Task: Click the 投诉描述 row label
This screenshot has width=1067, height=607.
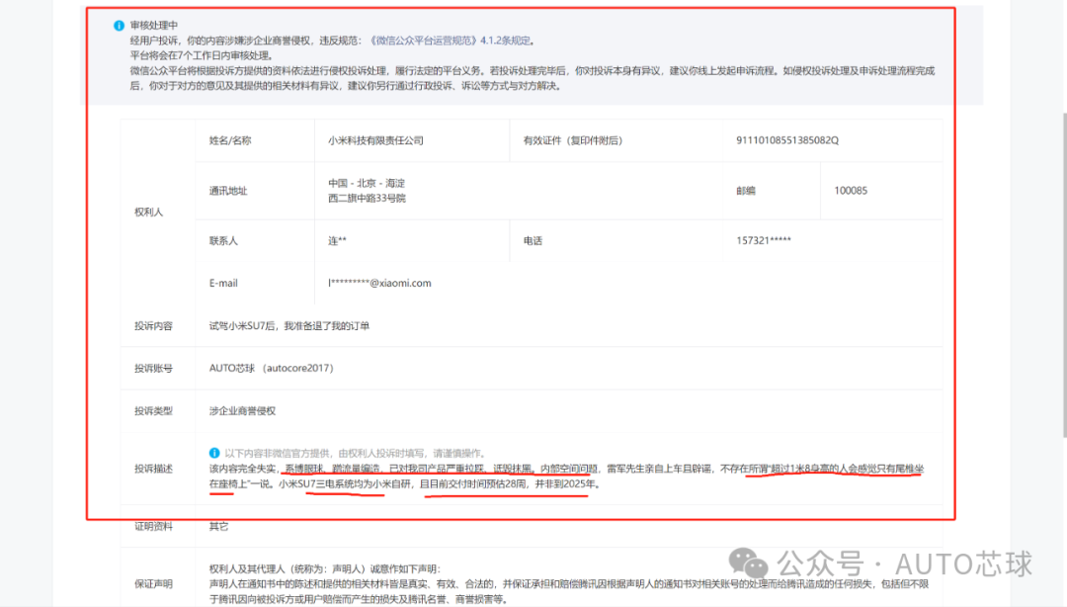Action: tap(153, 469)
